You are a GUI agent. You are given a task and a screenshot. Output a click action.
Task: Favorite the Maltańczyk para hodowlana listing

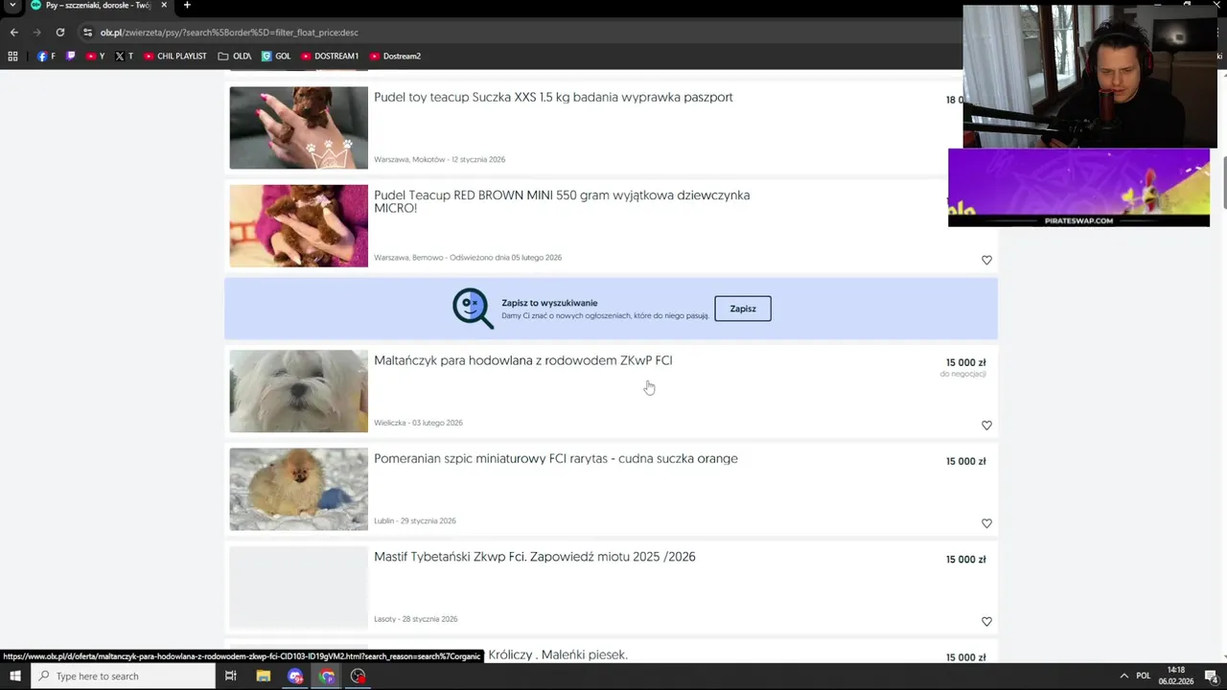(986, 425)
